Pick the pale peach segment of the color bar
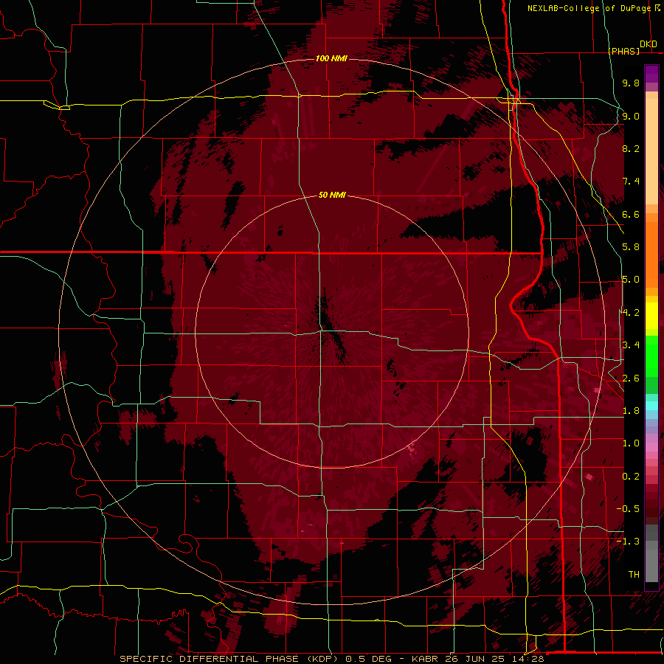 point(651,153)
